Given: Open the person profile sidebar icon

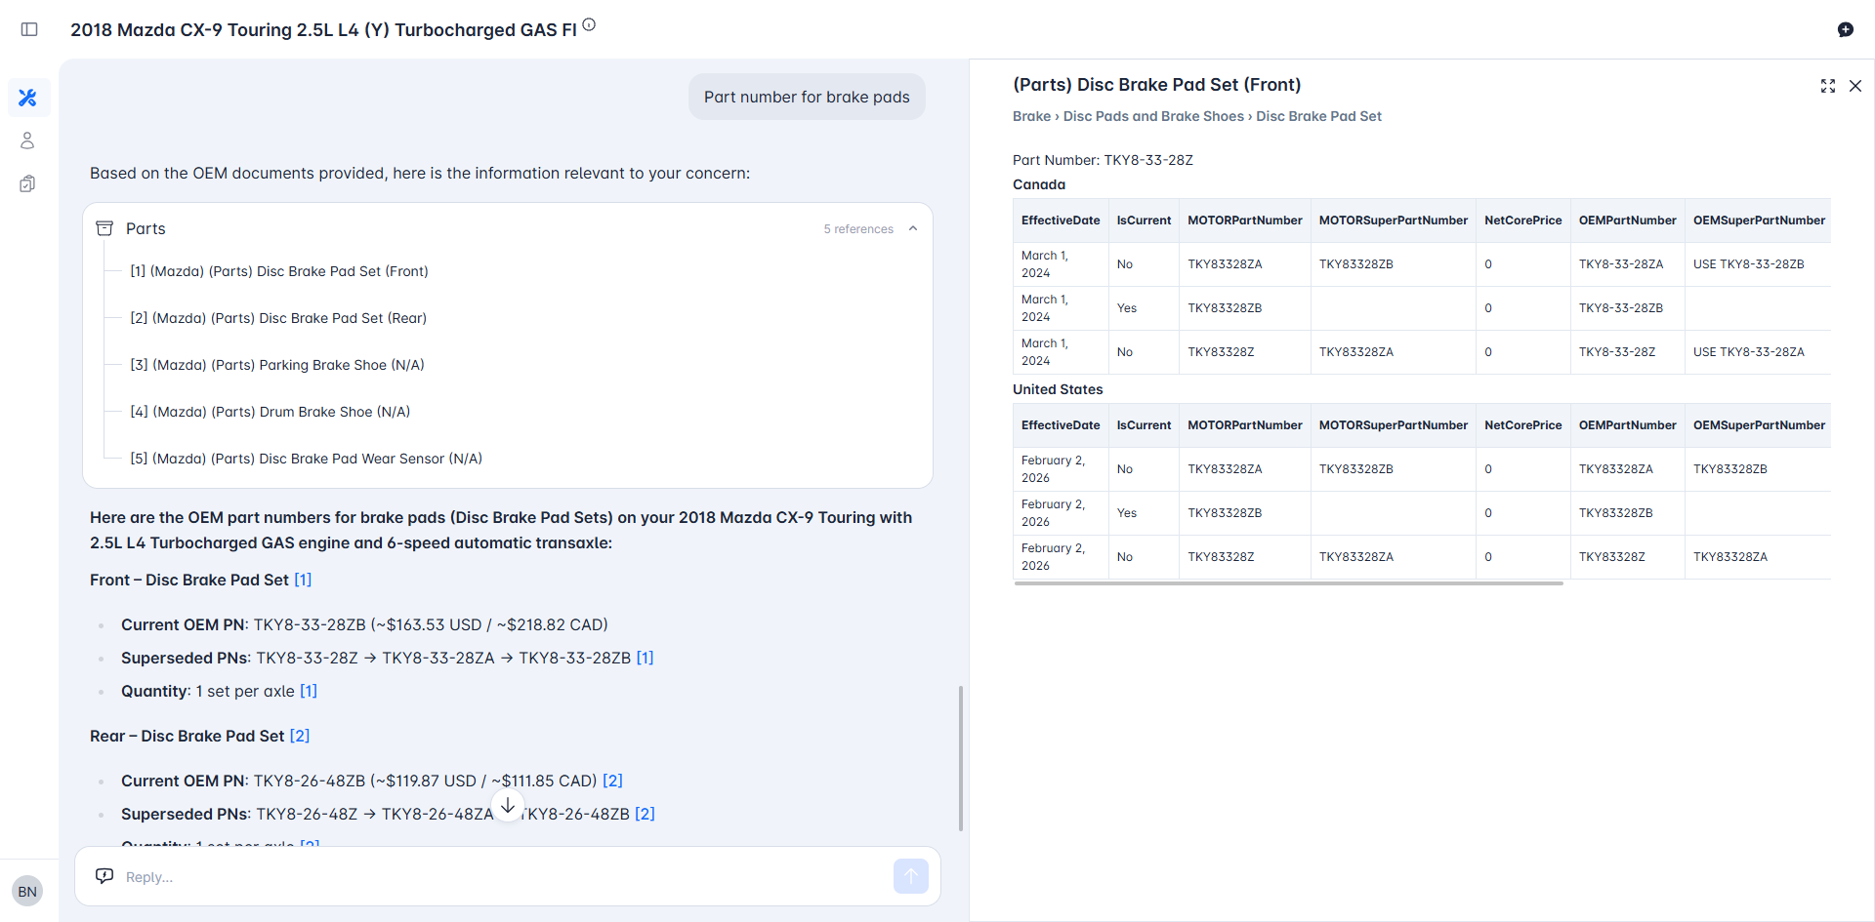Looking at the screenshot, I should pyautogui.click(x=27, y=140).
